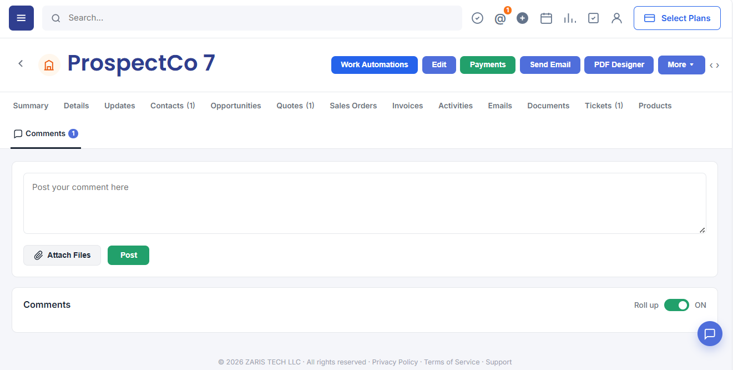Expand the More dropdown button
Image resolution: width=733 pixels, height=370 pixels.
pos(681,65)
